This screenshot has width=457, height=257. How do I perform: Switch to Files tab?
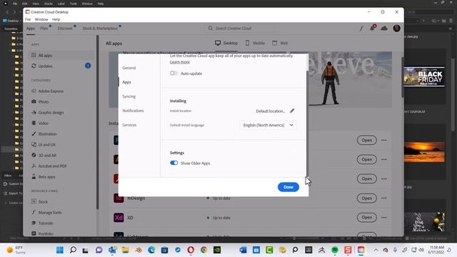[x=44, y=29]
